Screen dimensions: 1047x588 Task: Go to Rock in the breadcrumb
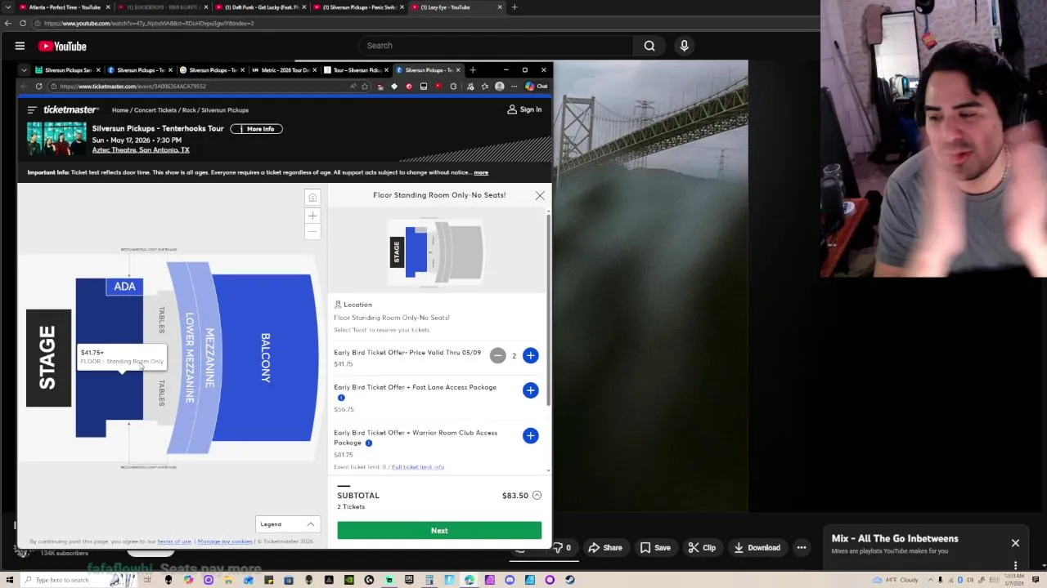[x=189, y=110]
